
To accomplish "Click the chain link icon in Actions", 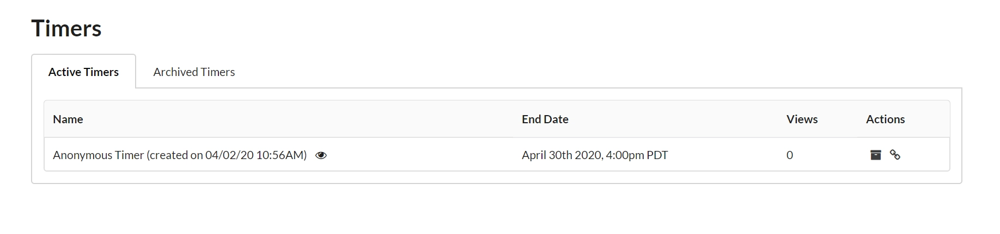I will pos(895,155).
